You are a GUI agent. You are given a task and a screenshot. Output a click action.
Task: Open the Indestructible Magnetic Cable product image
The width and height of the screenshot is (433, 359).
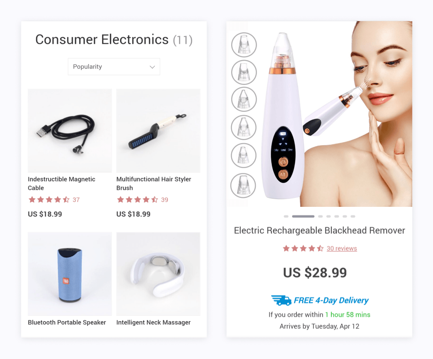(x=70, y=131)
